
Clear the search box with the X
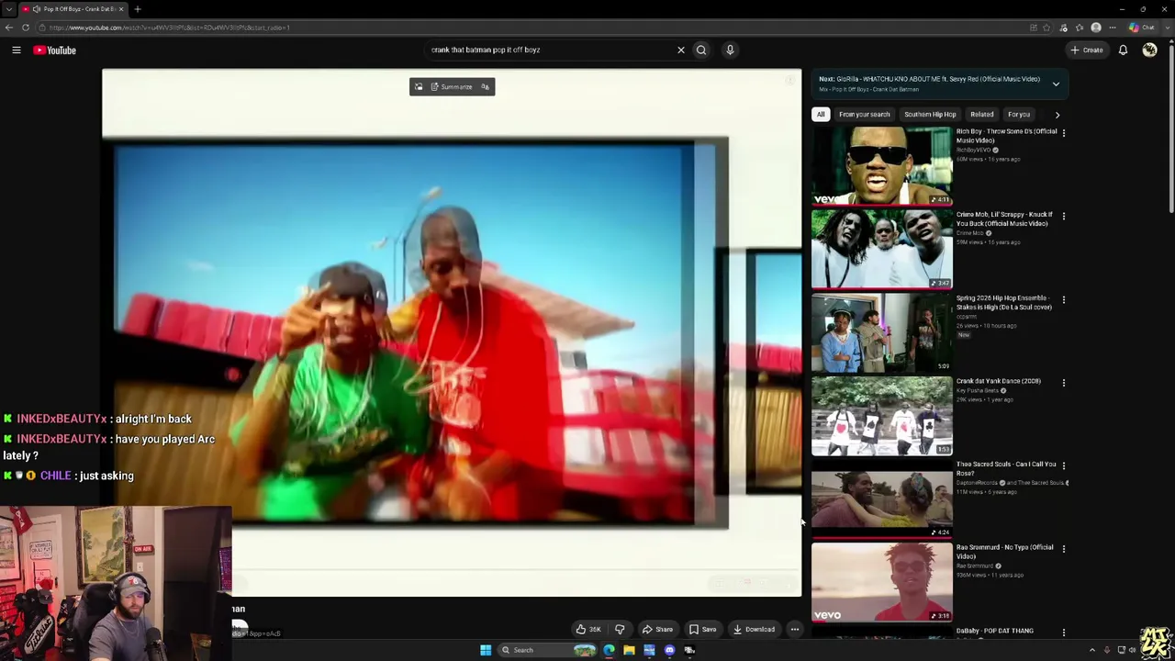pyautogui.click(x=681, y=50)
